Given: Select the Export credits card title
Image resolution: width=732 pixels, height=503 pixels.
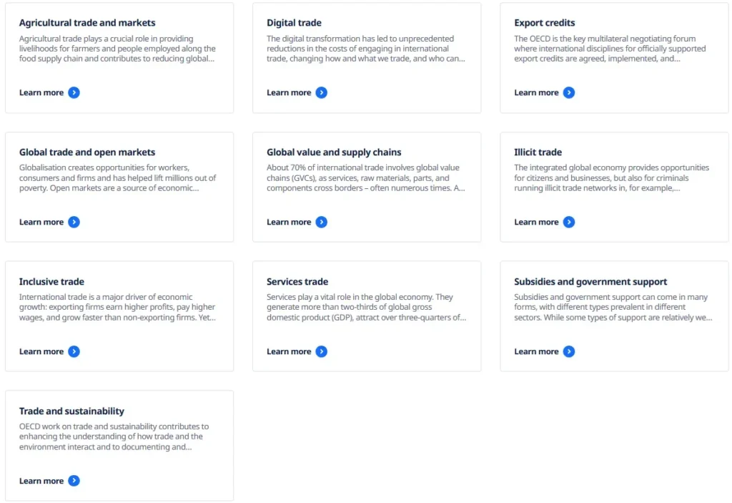Looking at the screenshot, I should 544,23.
